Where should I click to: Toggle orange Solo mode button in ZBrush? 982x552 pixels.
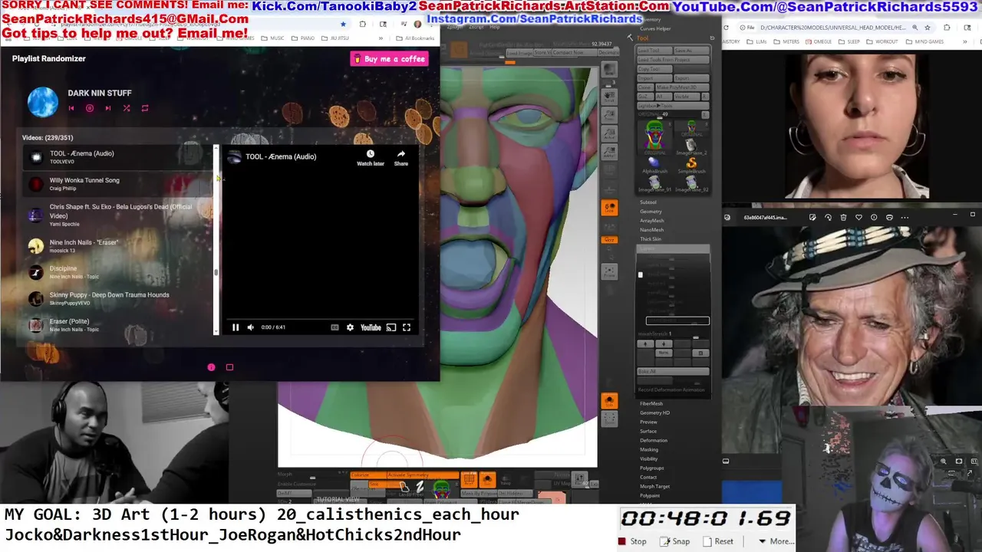pyautogui.click(x=609, y=401)
